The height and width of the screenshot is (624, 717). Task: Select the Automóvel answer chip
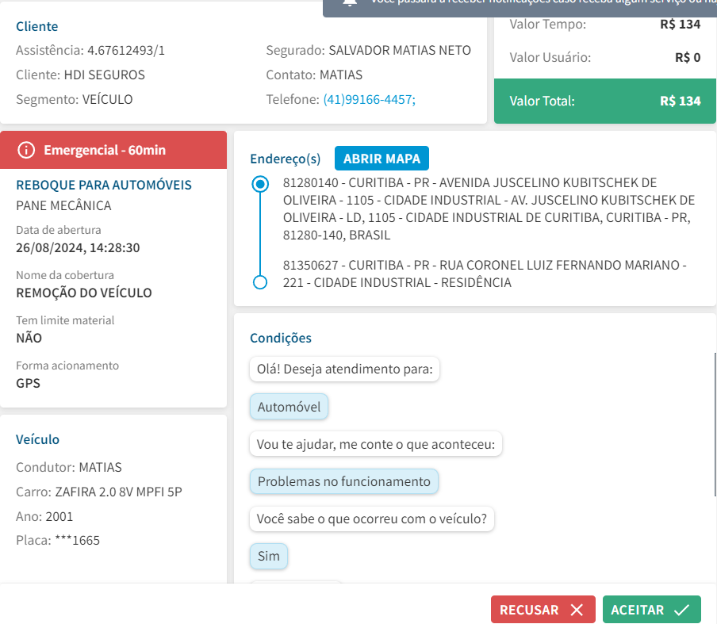(x=289, y=407)
